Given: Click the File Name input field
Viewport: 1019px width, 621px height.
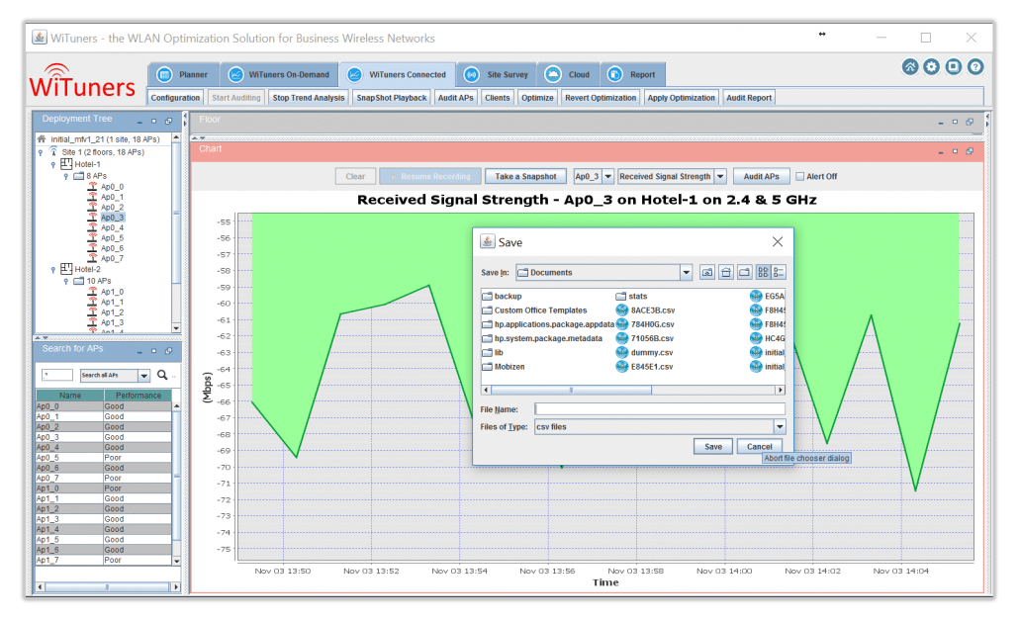Looking at the screenshot, I should click(x=660, y=409).
